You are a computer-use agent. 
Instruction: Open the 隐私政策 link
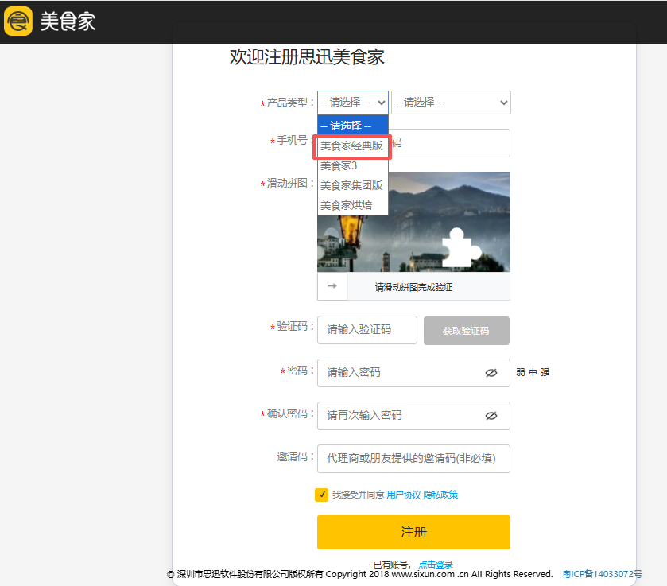pos(440,495)
